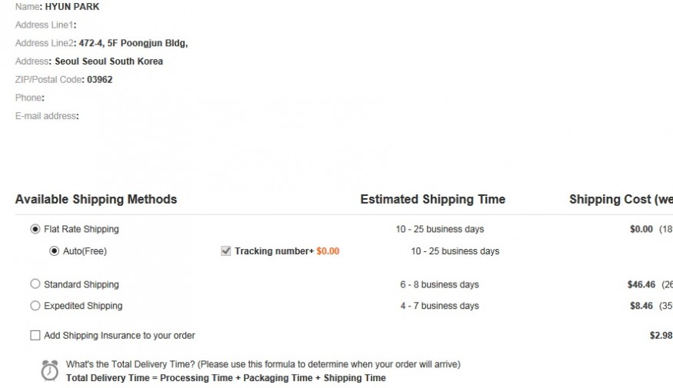Select the Auto(Free) radio option

54,250
